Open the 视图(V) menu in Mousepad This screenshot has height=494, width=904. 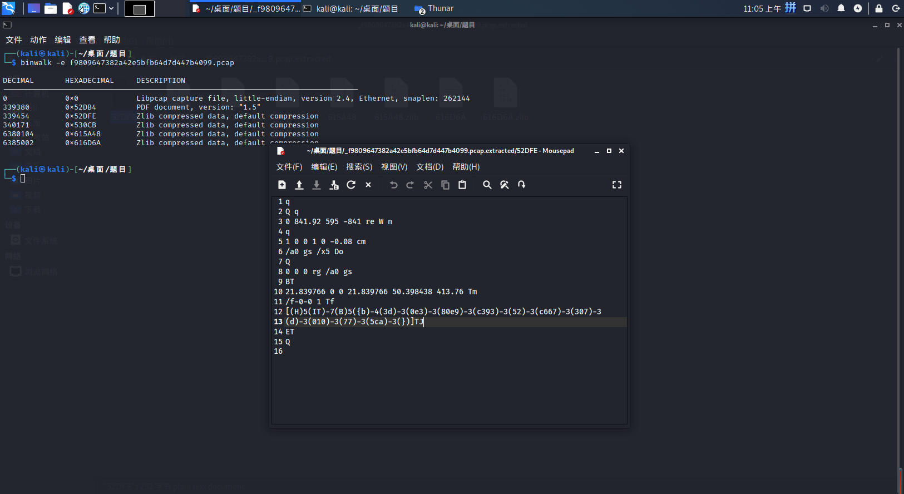pos(394,167)
